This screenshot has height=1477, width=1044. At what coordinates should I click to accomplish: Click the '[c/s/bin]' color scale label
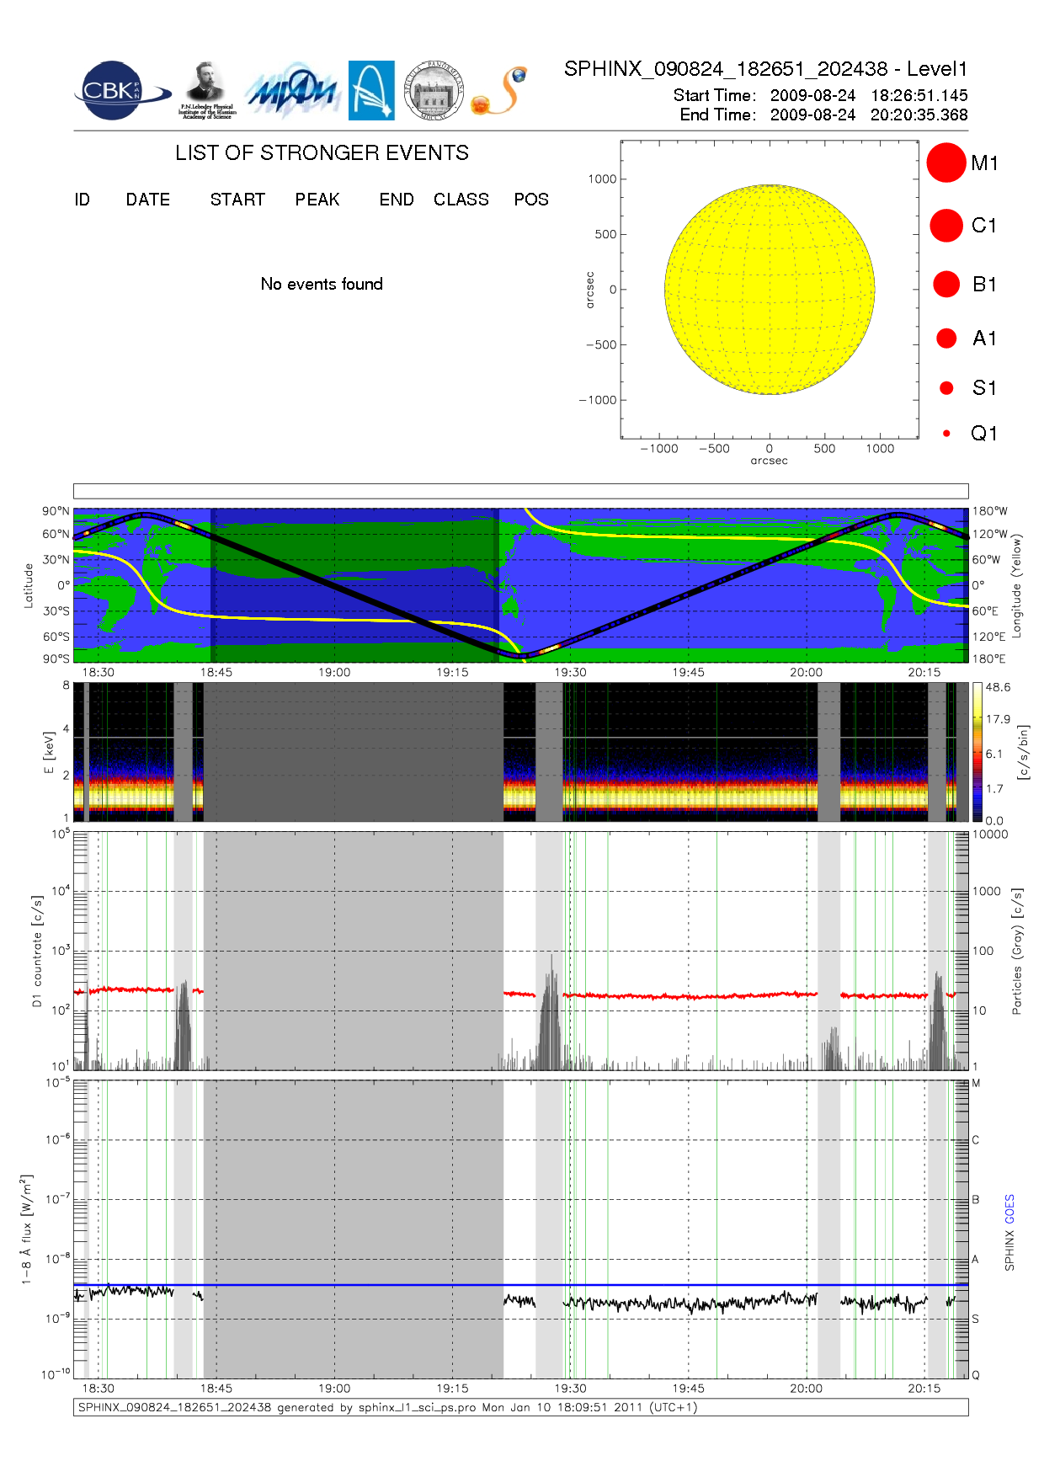pos(1024,752)
